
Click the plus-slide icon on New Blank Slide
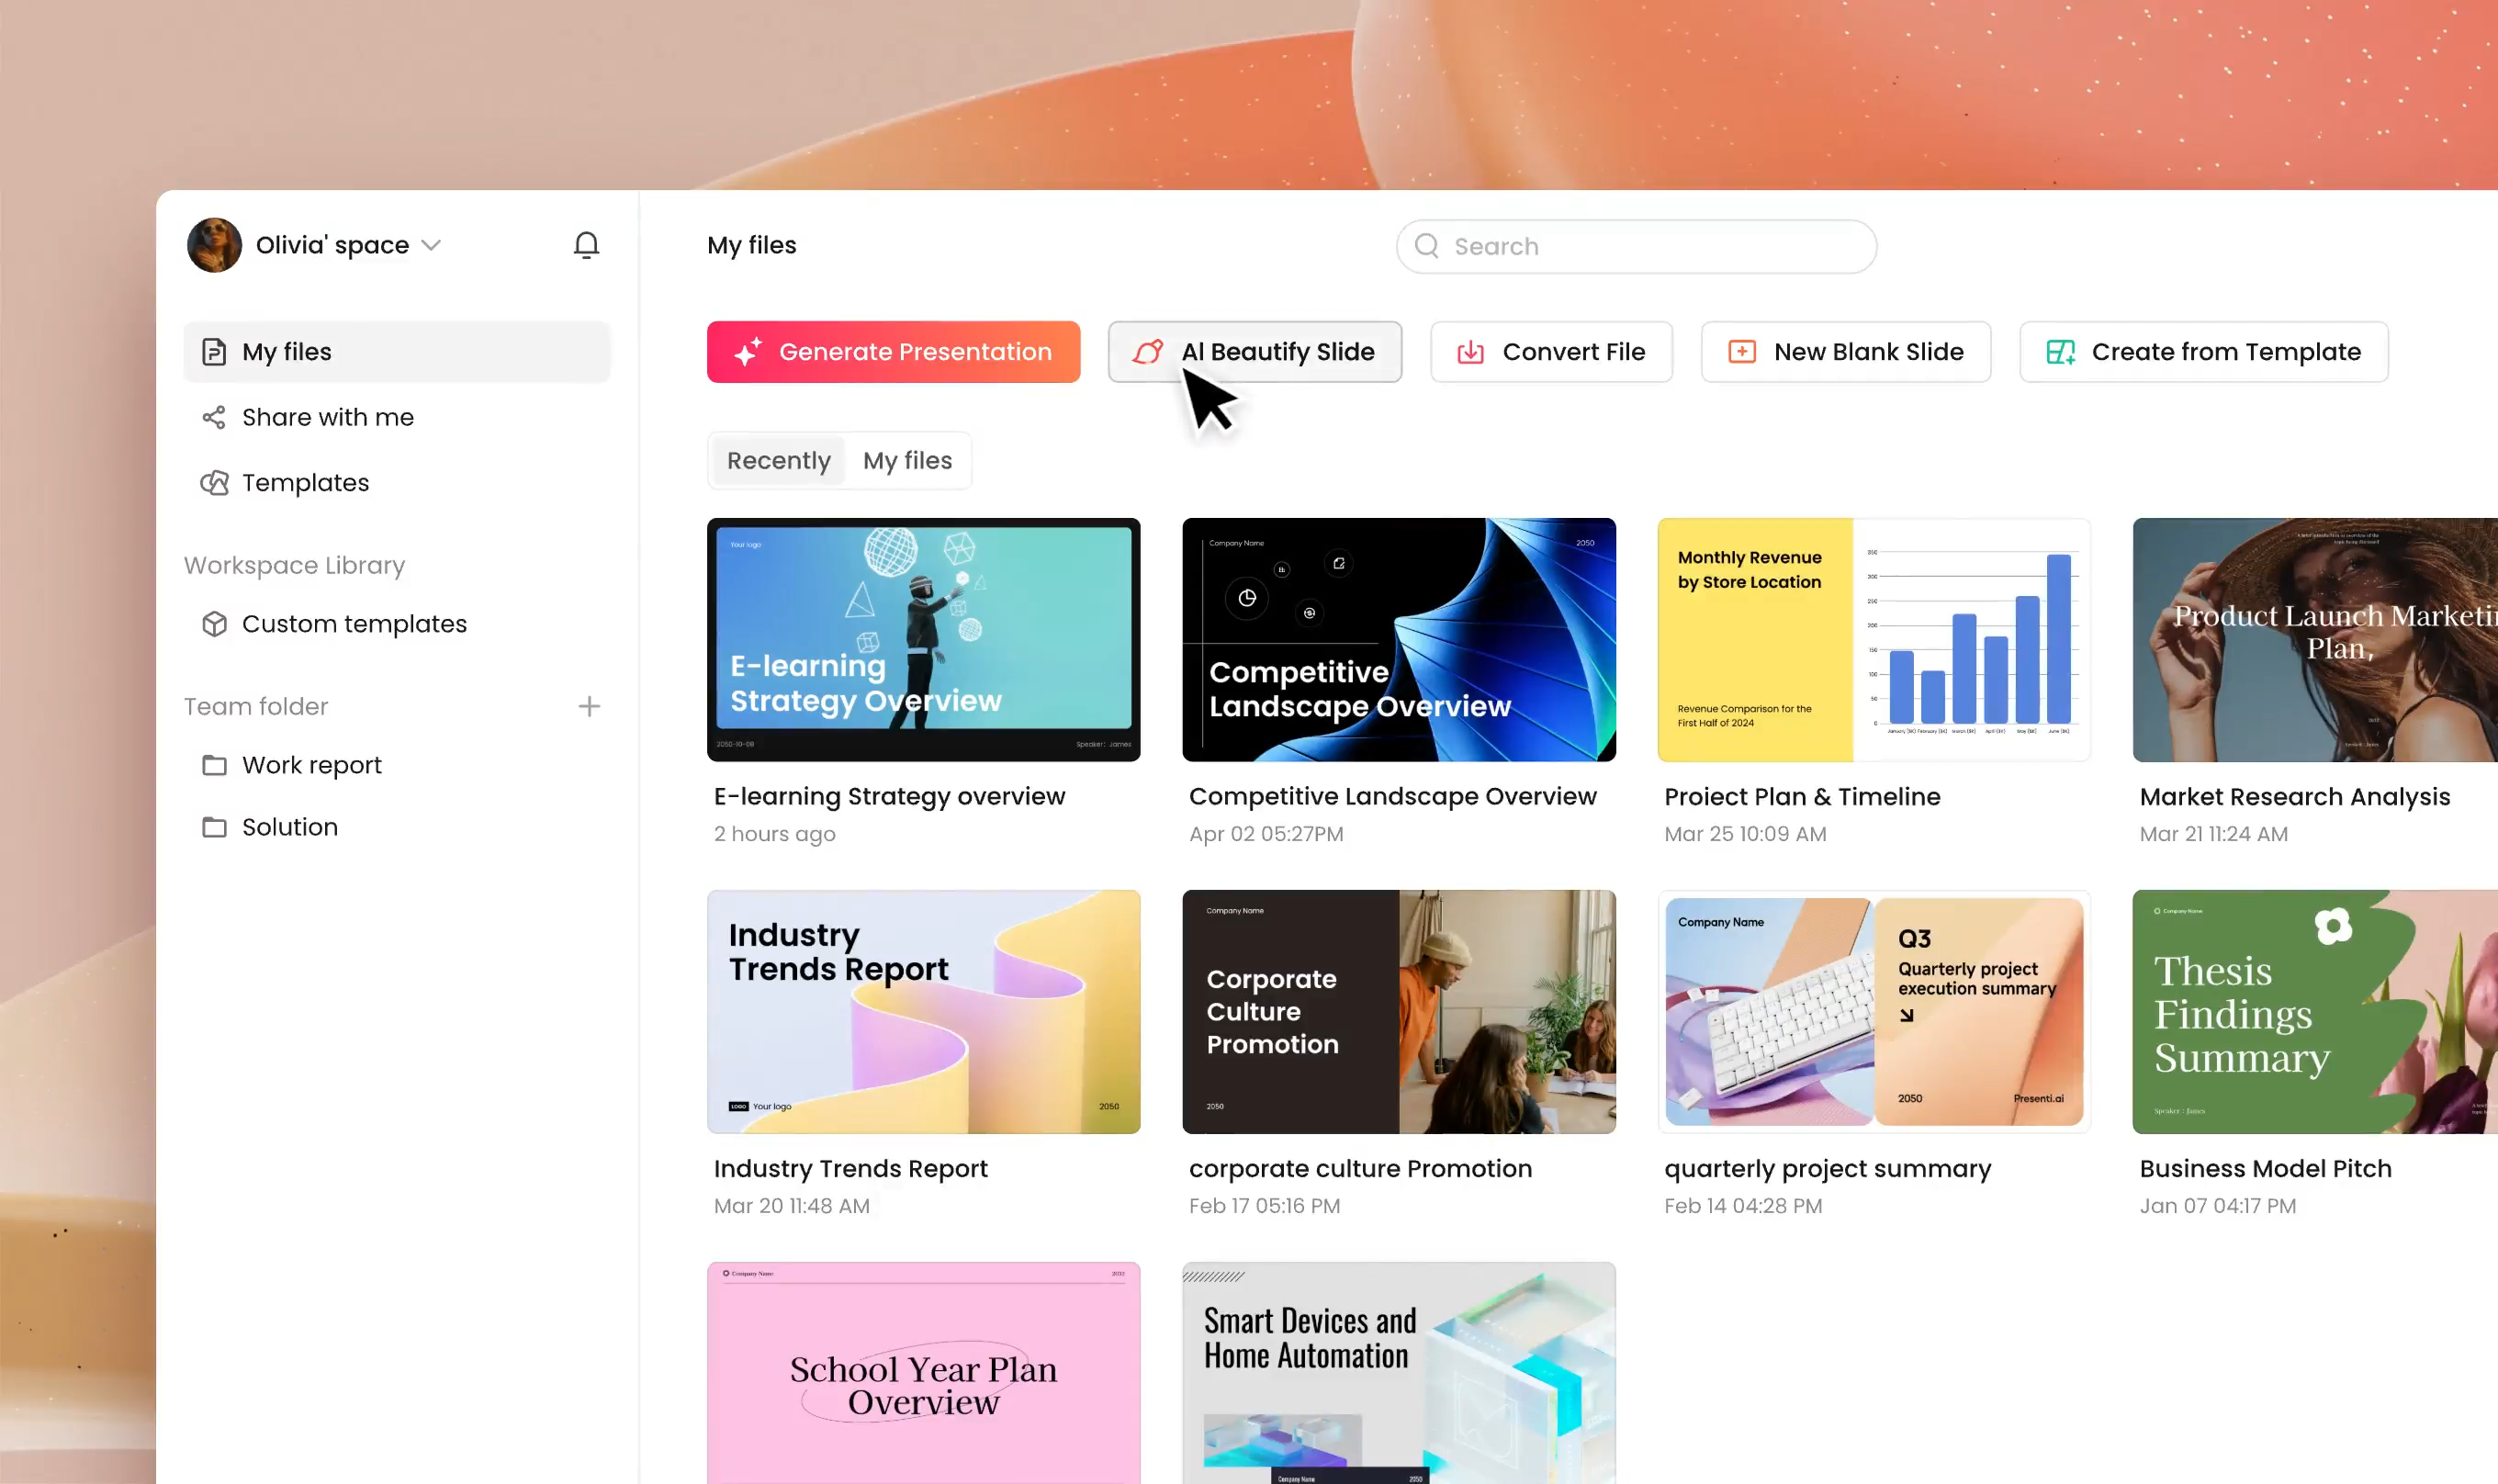click(1742, 352)
